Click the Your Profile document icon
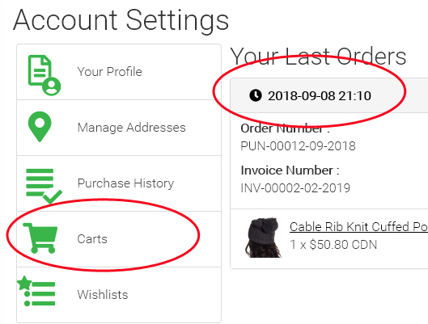 pyautogui.click(x=44, y=75)
